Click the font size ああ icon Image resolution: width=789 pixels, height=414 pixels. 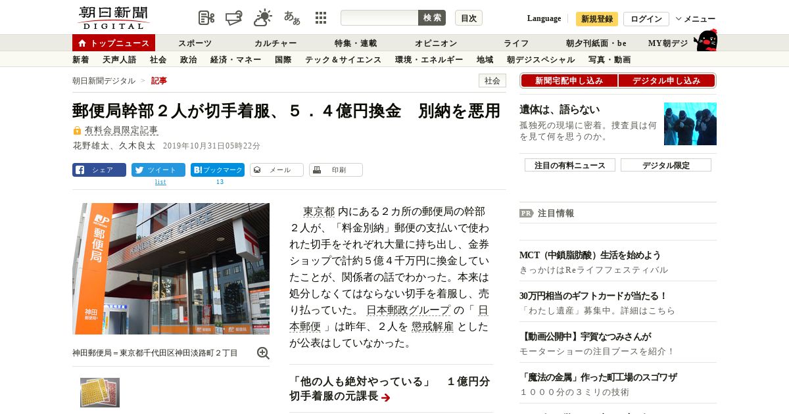coord(292,18)
